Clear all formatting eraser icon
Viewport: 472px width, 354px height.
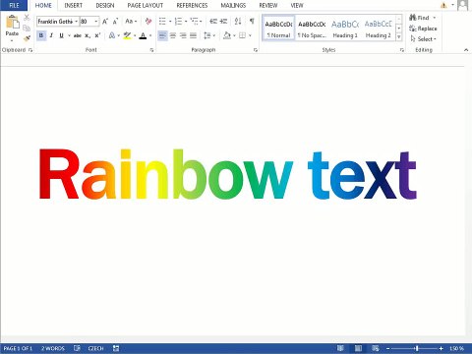coord(148,22)
